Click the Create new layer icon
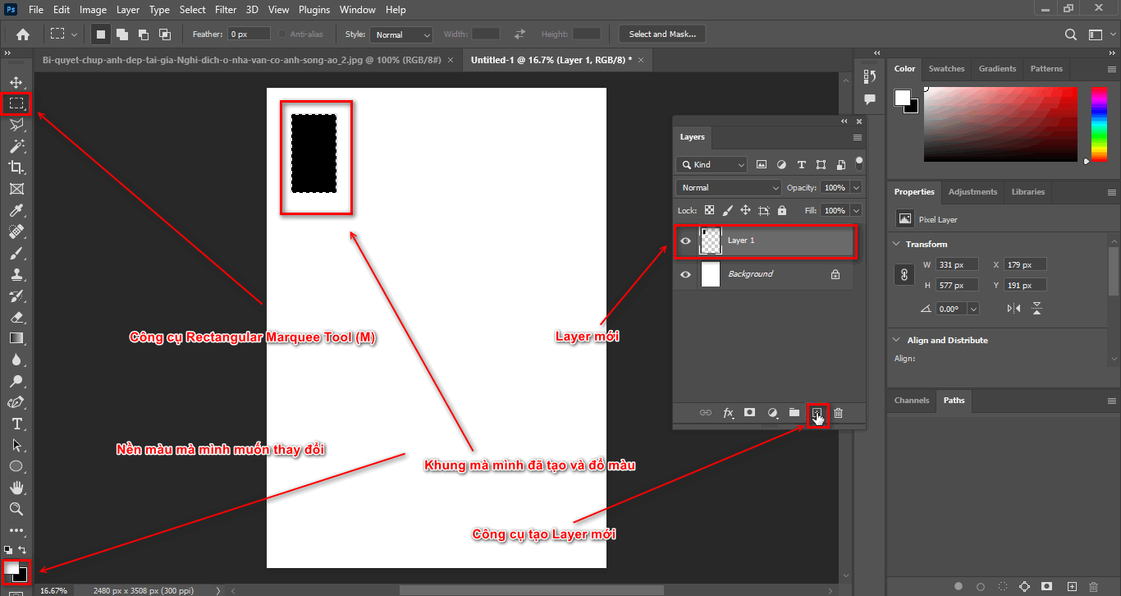 point(817,413)
